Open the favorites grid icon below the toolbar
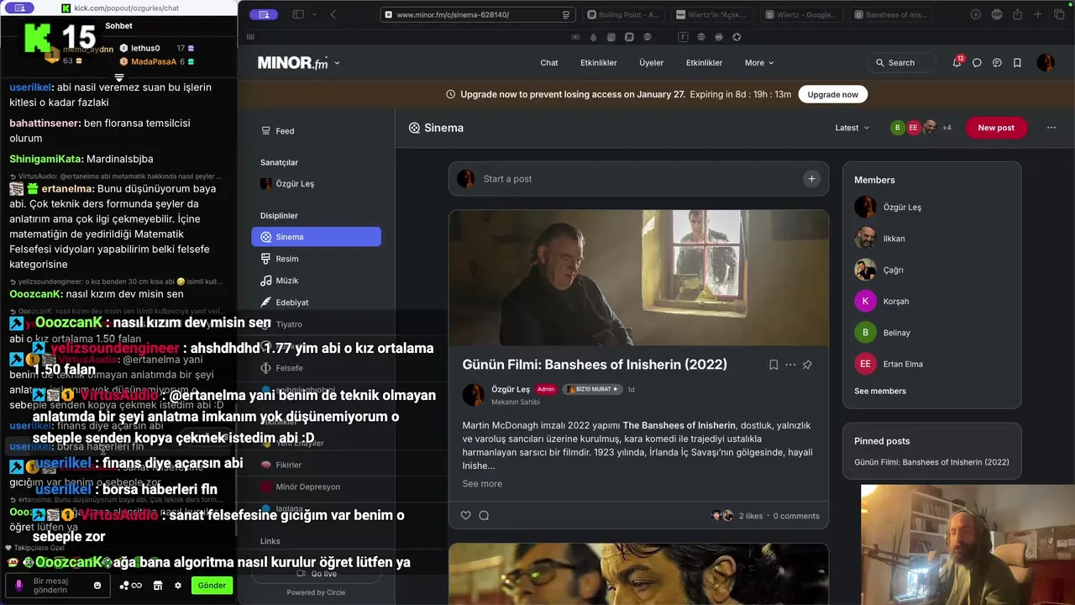Viewport: 1075px width, 605px height. coord(250,37)
